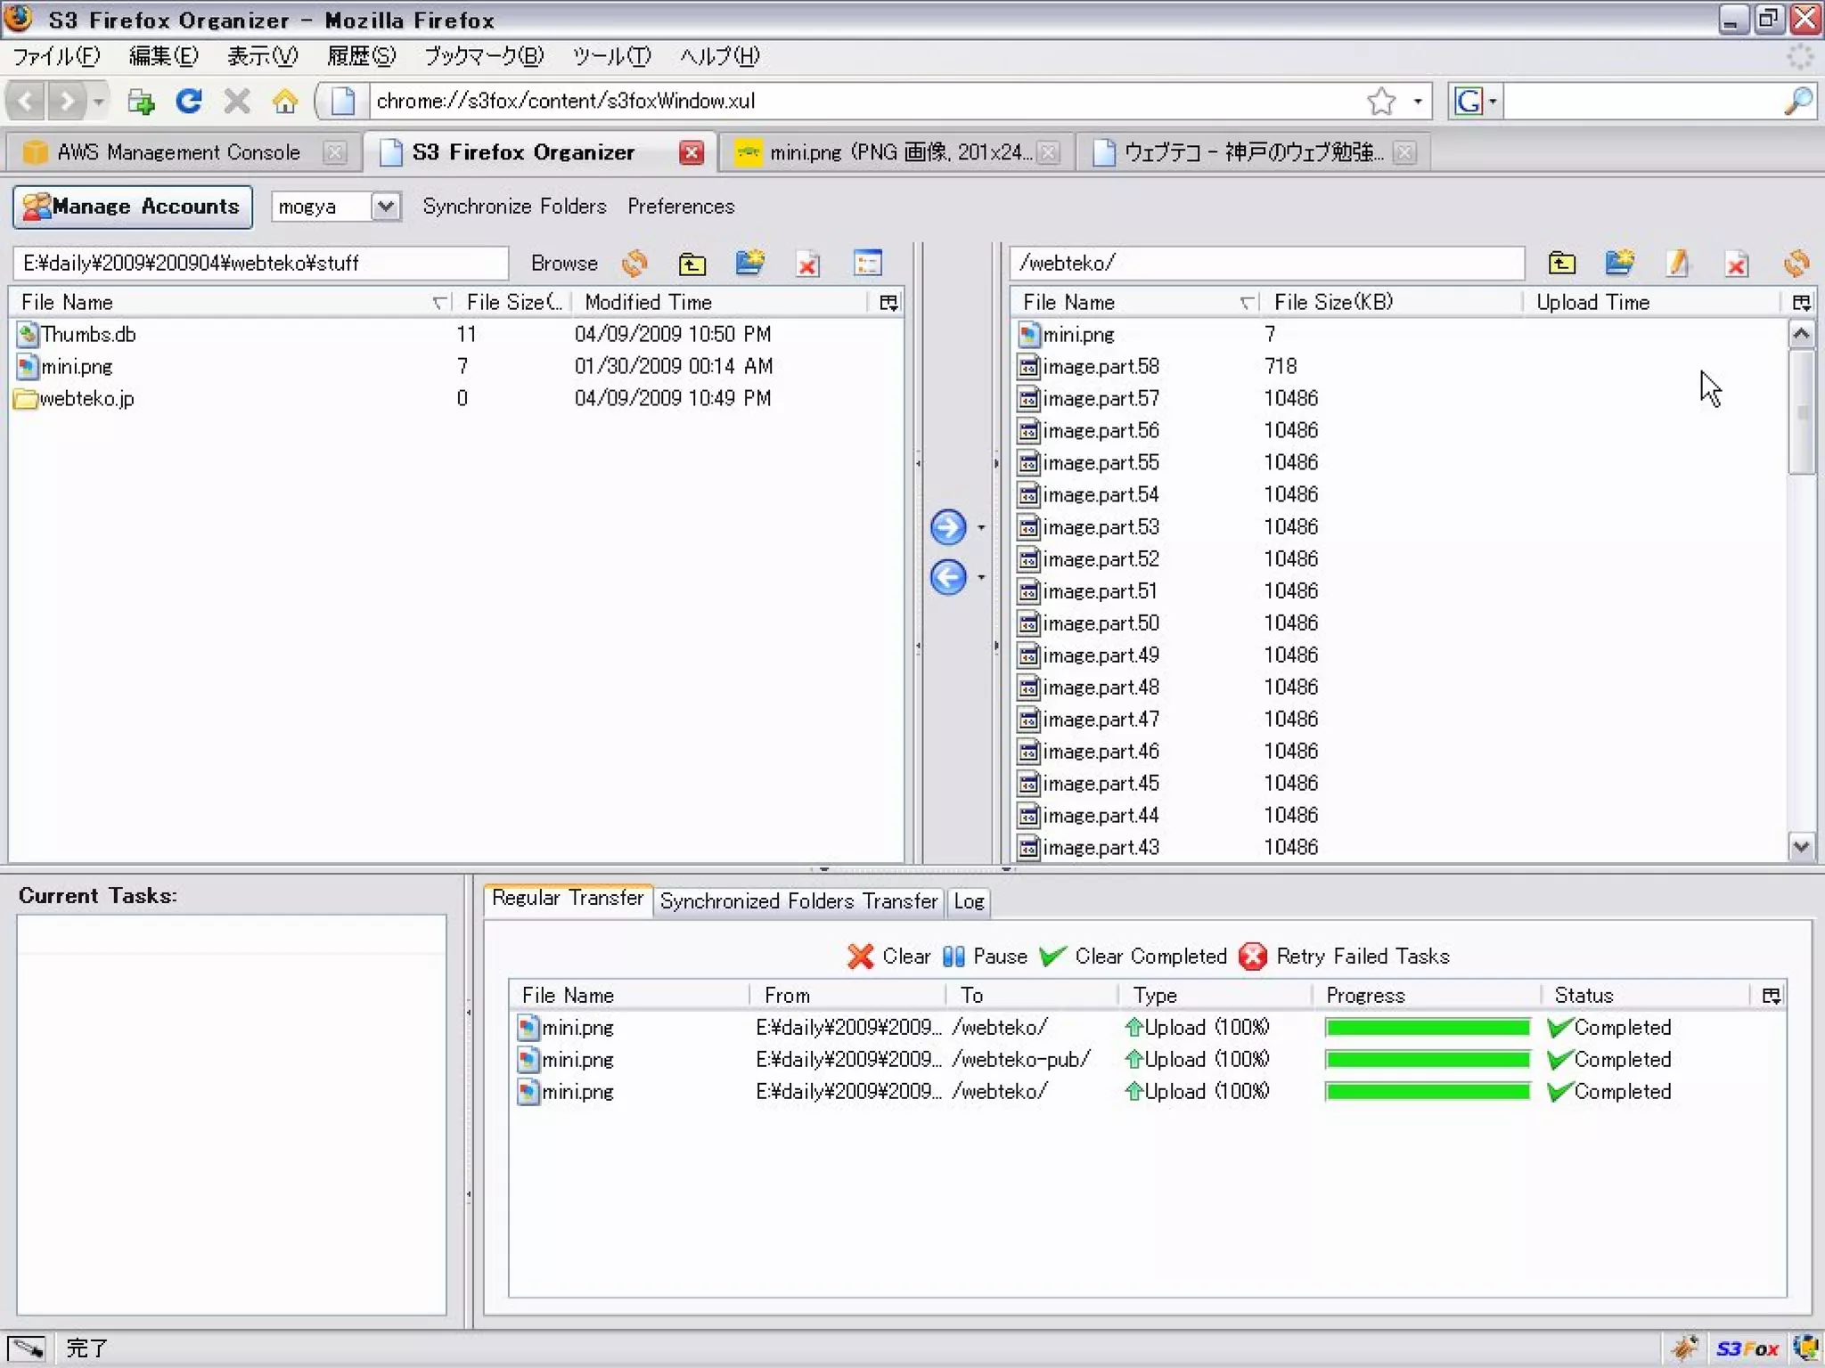Switch to the Regular Transfer tab
The width and height of the screenshot is (1825, 1368).
tap(568, 899)
